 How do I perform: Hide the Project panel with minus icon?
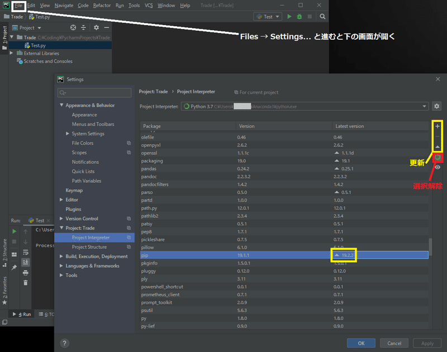point(107,27)
